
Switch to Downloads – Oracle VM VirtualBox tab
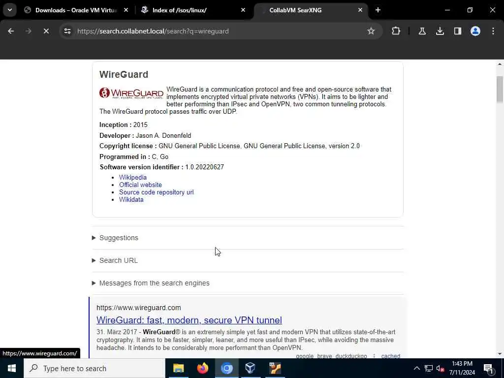[76, 10]
